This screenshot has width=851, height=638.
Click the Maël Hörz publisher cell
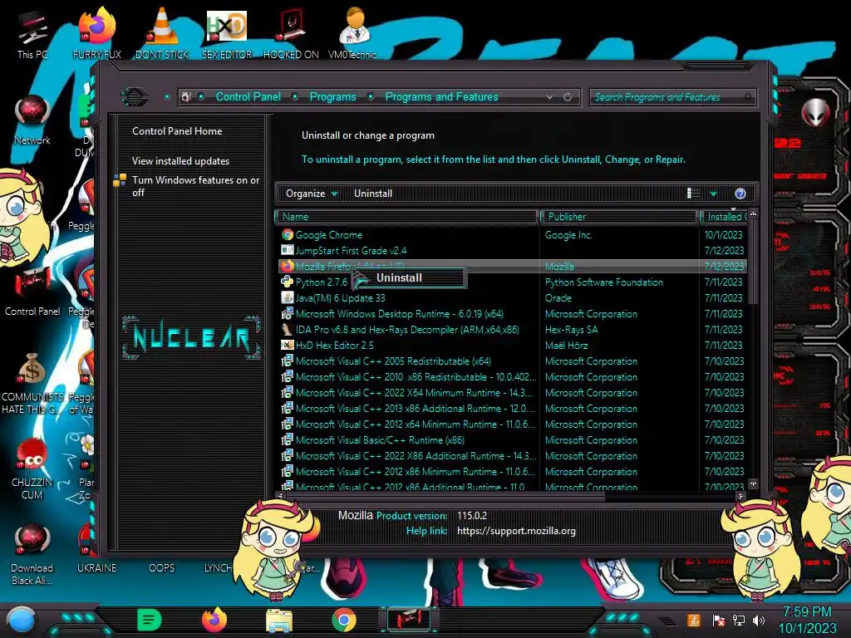566,345
